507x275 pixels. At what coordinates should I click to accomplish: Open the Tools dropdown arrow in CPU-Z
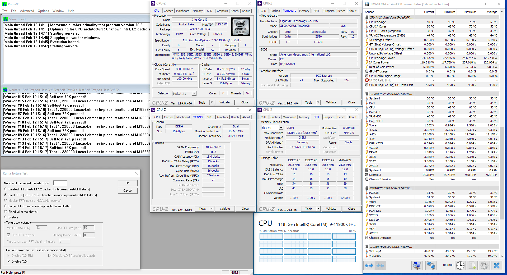pyautogui.click(x=212, y=102)
